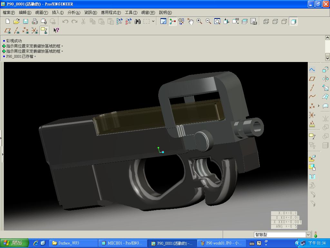Open an existing file via the folder icon

[x=16, y=21]
